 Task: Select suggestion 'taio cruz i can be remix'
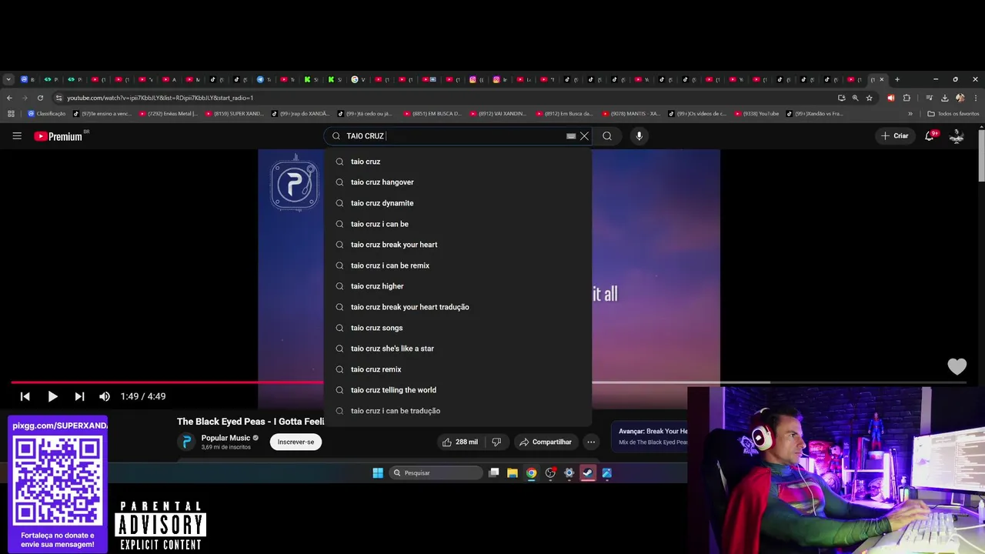coord(458,265)
